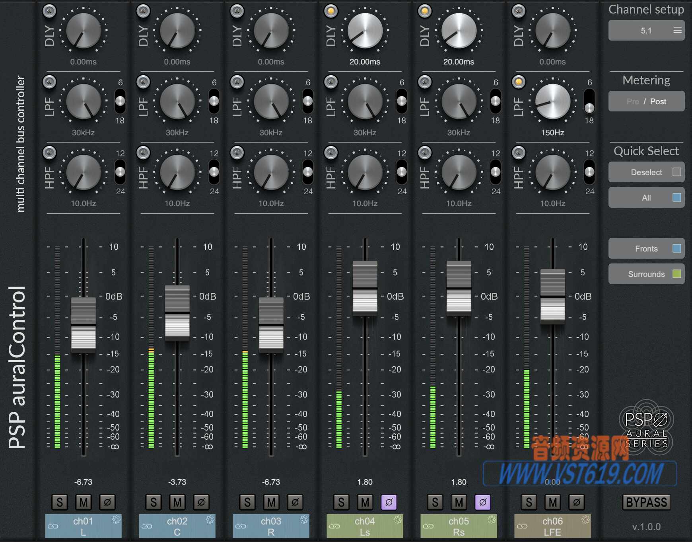Click the ch05 gain value 1.80

tap(459, 482)
